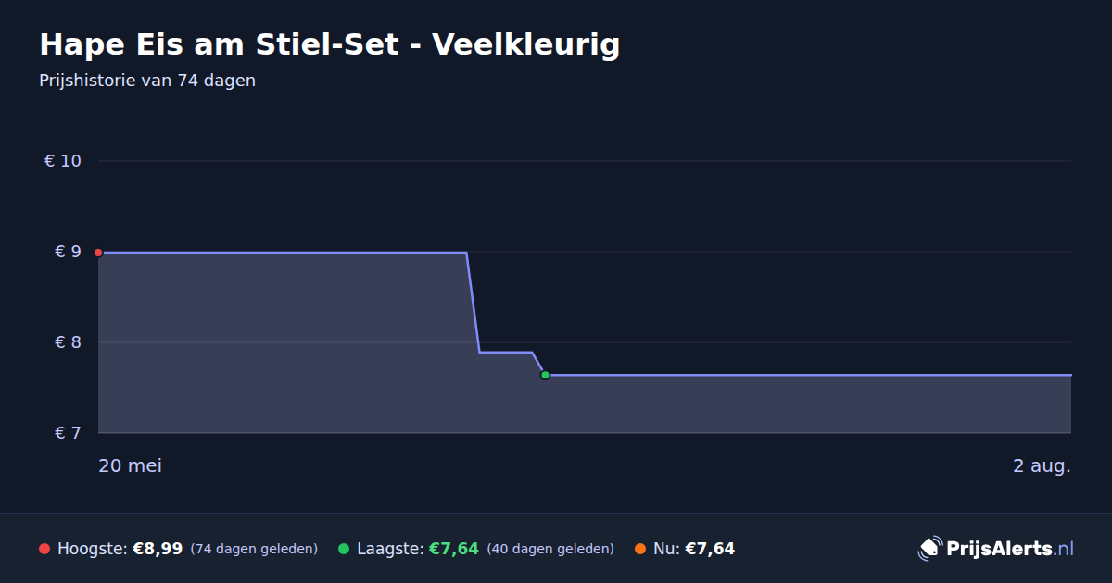Select the € 8 axis label
The image size is (1112, 583).
tap(68, 342)
